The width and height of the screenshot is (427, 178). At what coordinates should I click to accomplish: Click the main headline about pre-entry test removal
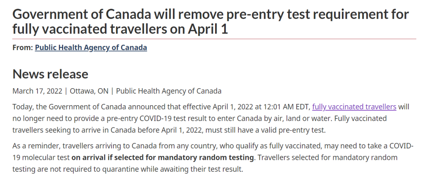pyautogui.click(x=210, y=22)
